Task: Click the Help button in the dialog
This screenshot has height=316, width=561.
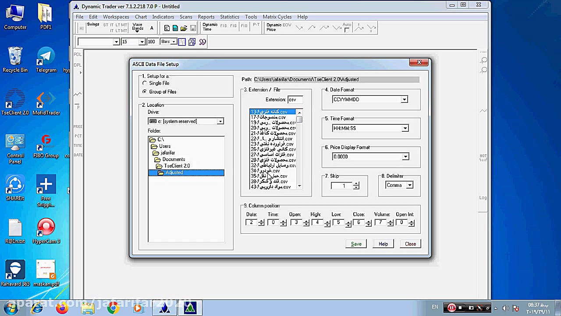Action: [x=383, y=244]
